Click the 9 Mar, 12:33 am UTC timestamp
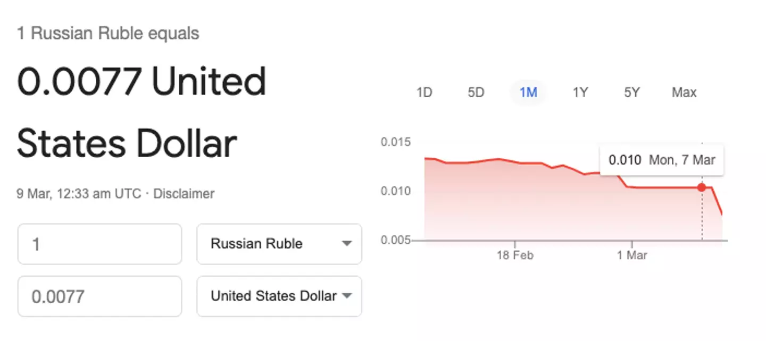This screenshot has width=766, height=341. pos(79,194)
